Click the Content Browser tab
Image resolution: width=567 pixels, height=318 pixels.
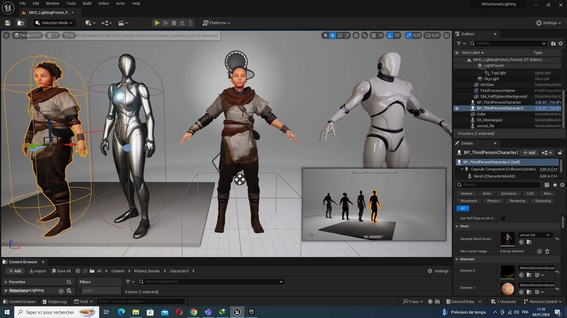(x=23, y=262)
